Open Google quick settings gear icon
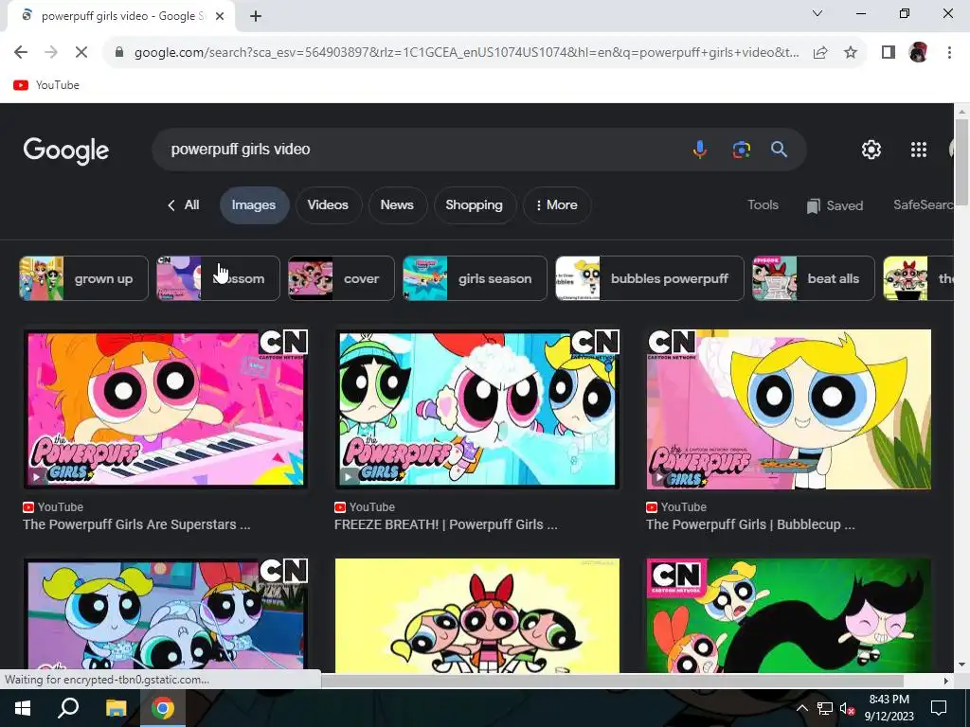Image resolution: width=970 pixels, height=727 pixels. (x=871, y=150)
